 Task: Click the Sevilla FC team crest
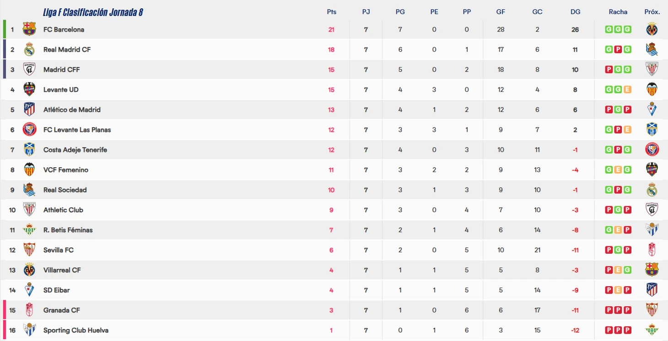pyautogui.click(x=29, y=250)
